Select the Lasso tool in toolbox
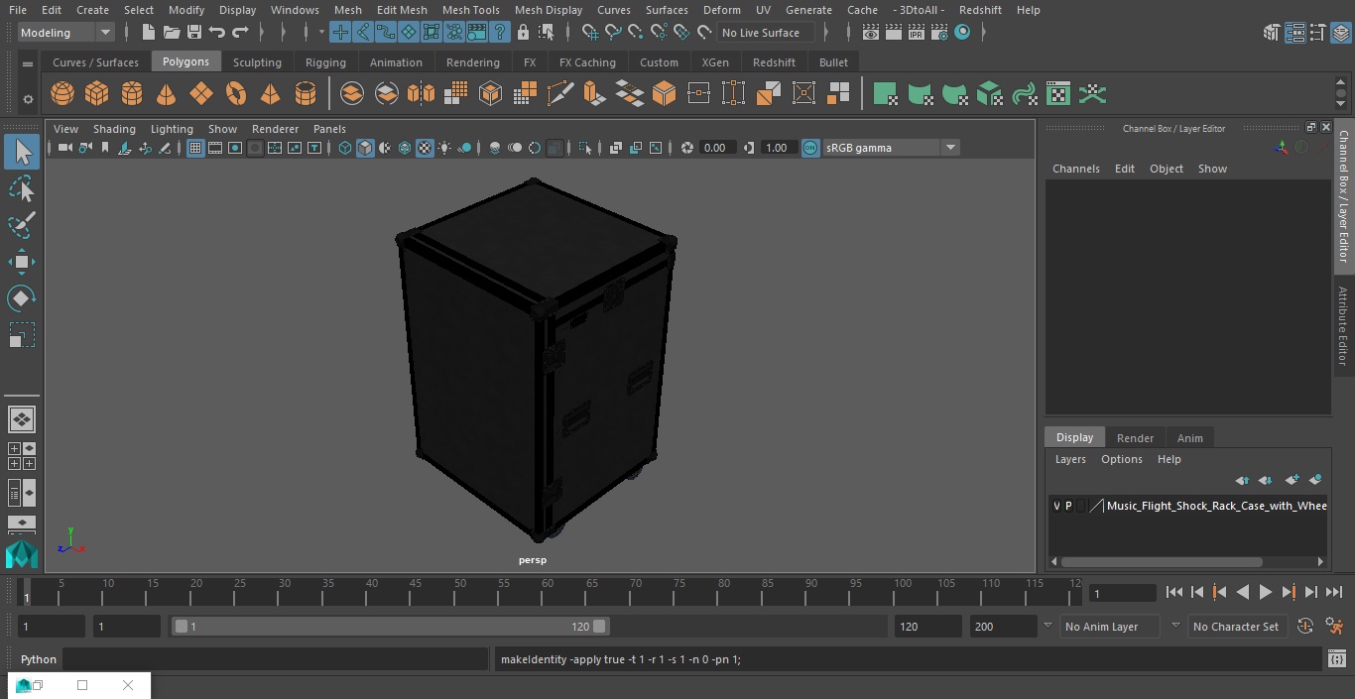The image size is (1355, 699). 22,188
